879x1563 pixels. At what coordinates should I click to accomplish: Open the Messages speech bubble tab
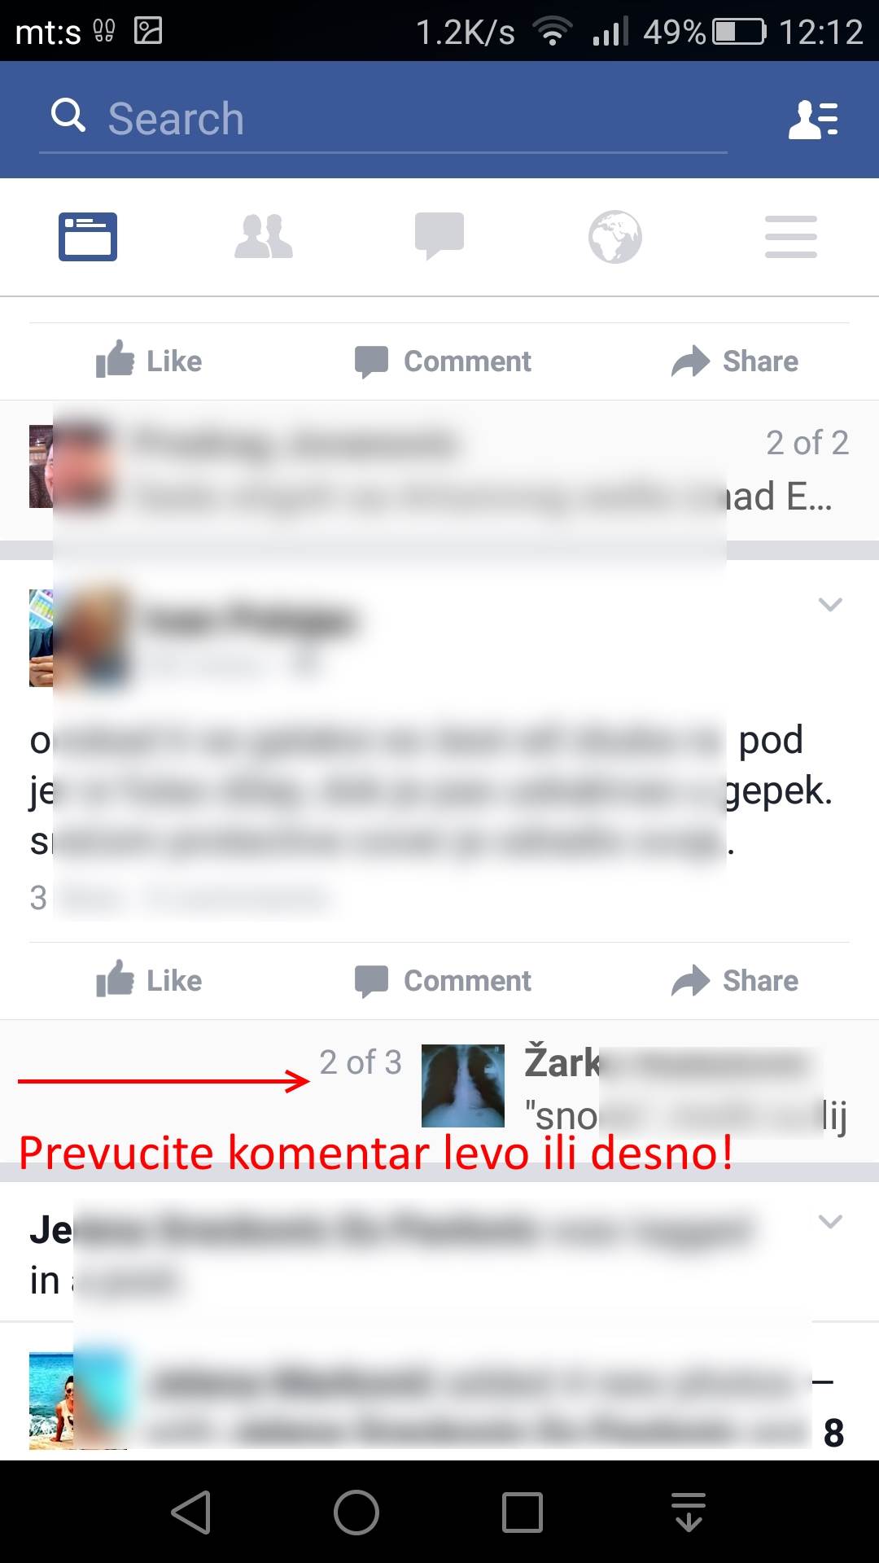tap(439, 237)
